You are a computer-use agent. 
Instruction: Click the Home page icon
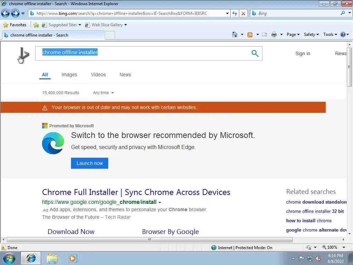pyautogui.click(x=234, y=35)
